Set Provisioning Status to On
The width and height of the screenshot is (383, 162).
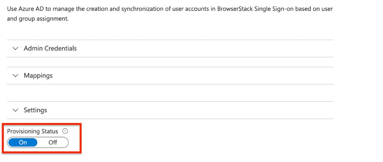click(x=23, y=143)
